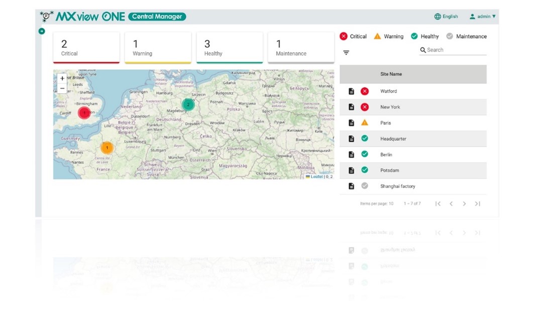Select the 3 Healthy summary card
Image resolution: width=534 pixels, height=310 pixels.
(230, 48)
